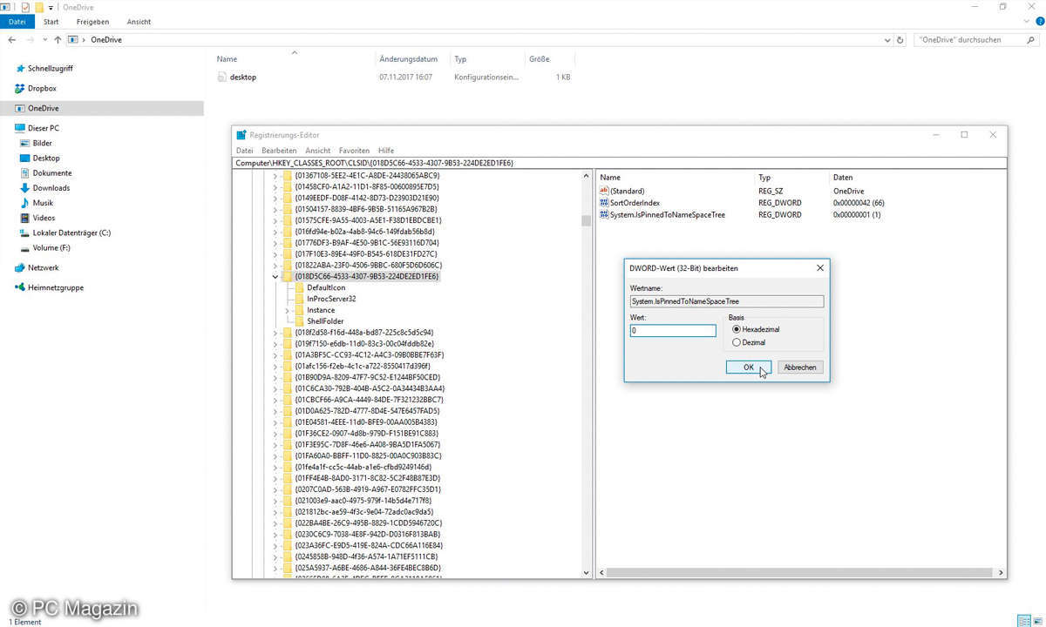Click into the Wert input field
Image resolution: width=1046 pixels, height=627 pixels.
coord(673,331)
